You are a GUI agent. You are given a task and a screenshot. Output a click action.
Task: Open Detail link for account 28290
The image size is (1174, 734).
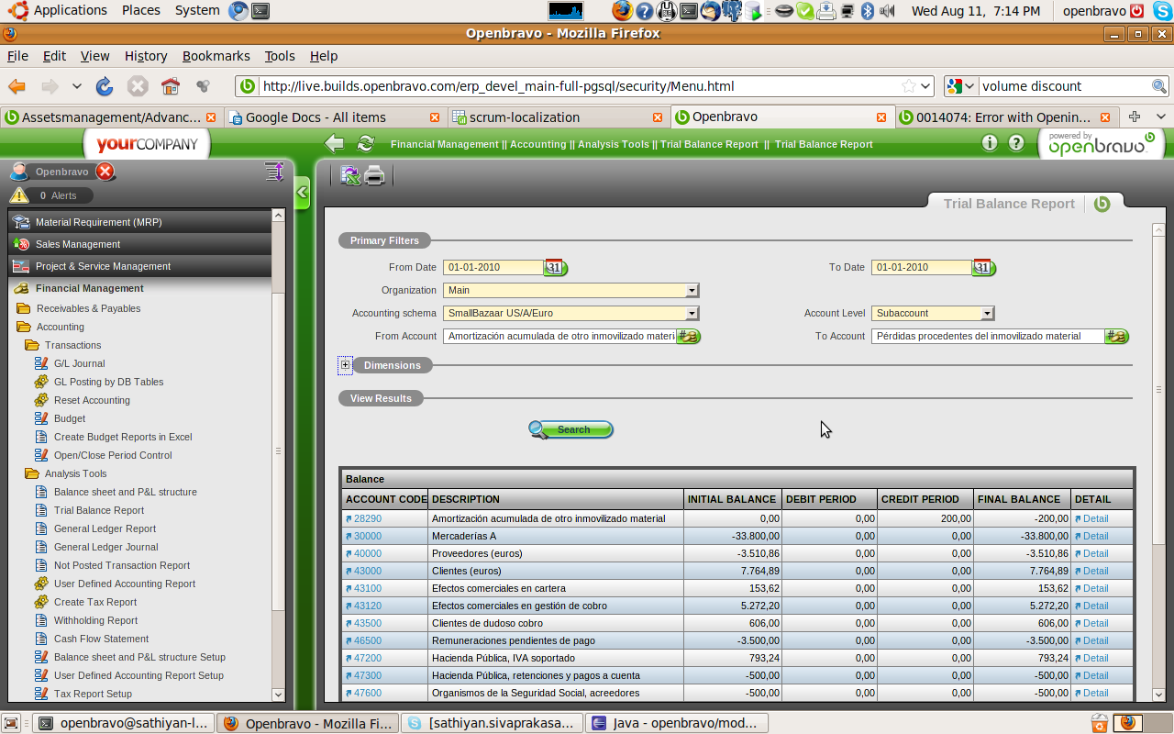point(1094,518)
